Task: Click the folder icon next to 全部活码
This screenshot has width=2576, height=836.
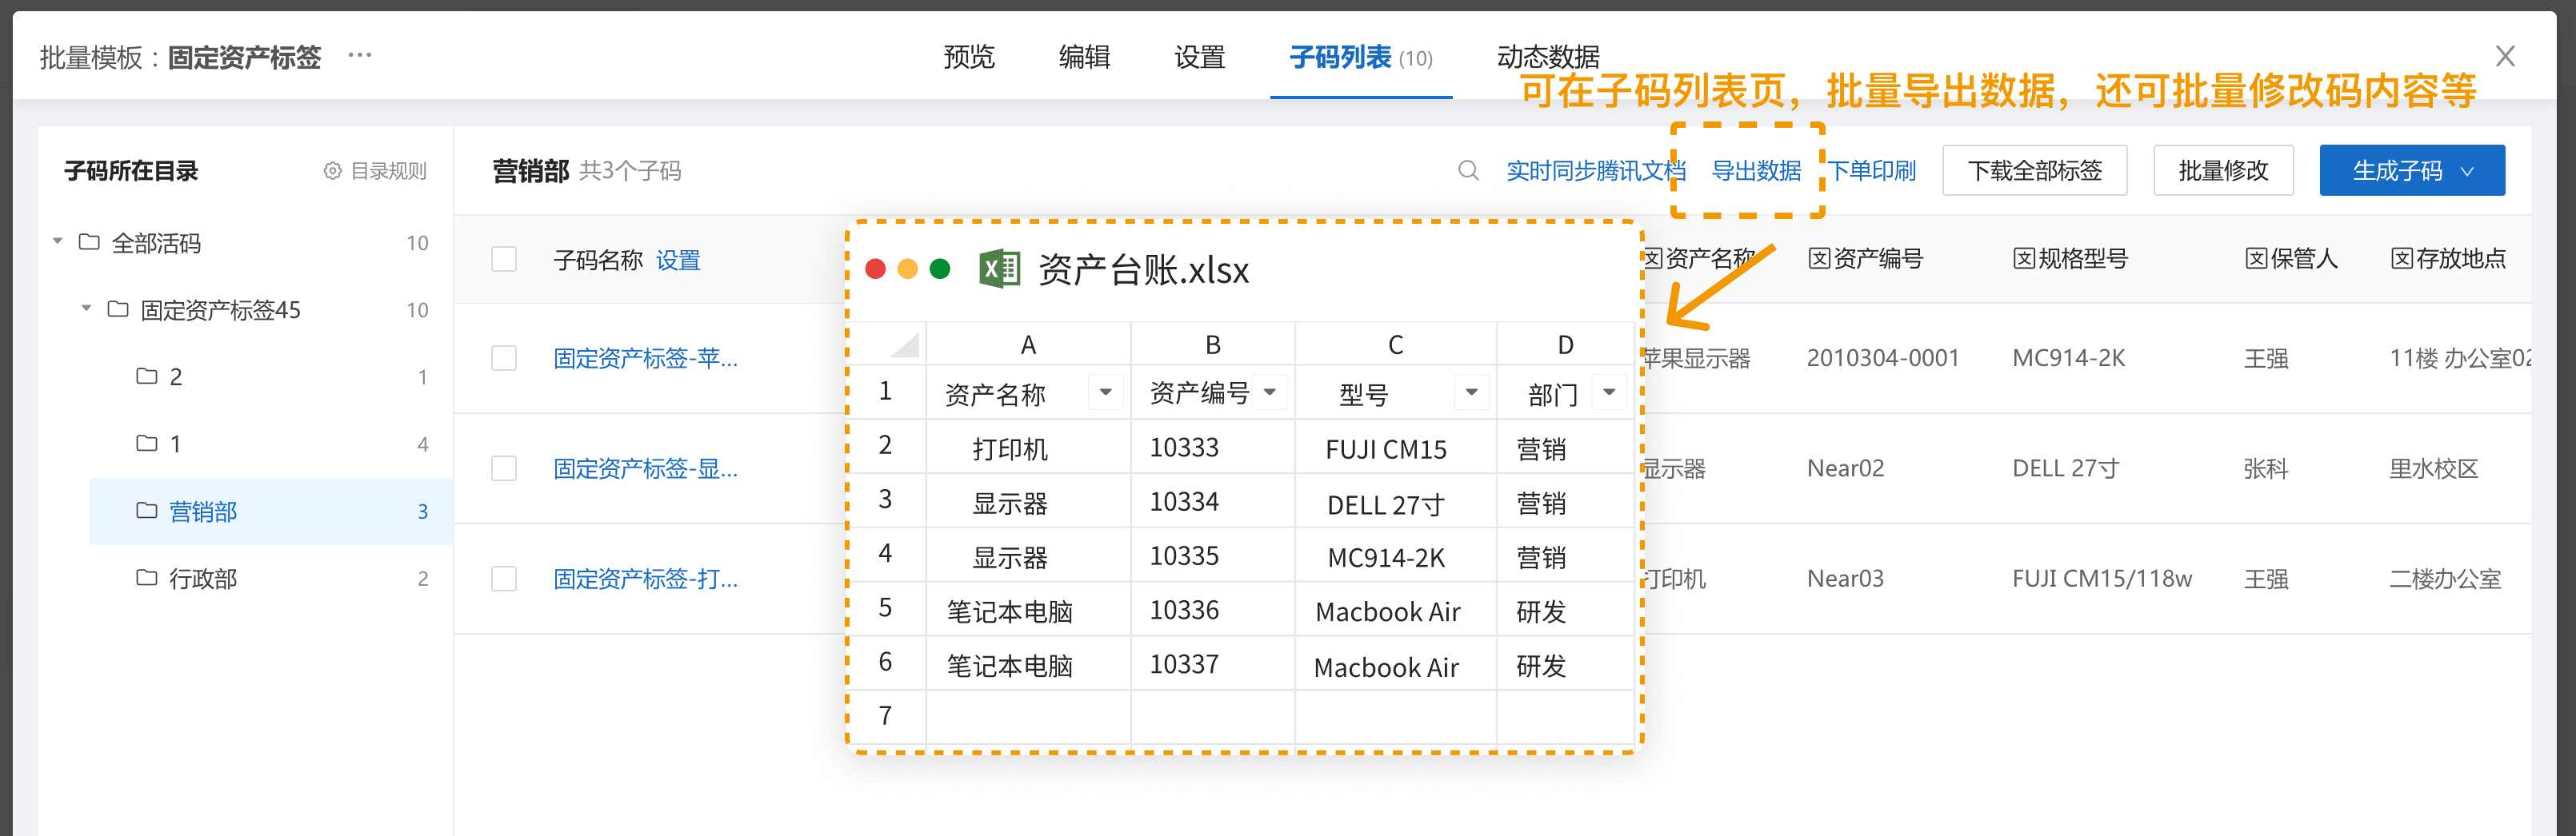Action: [90, 241]
